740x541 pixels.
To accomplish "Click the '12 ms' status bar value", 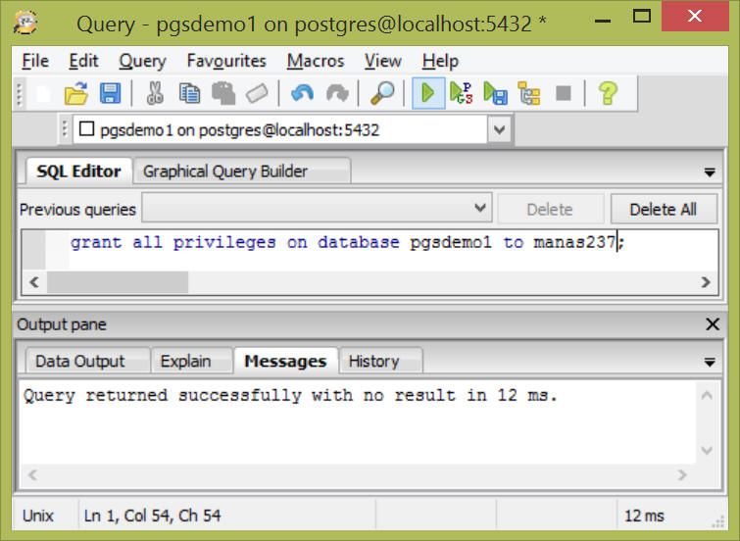I will (x=644, y=516).
